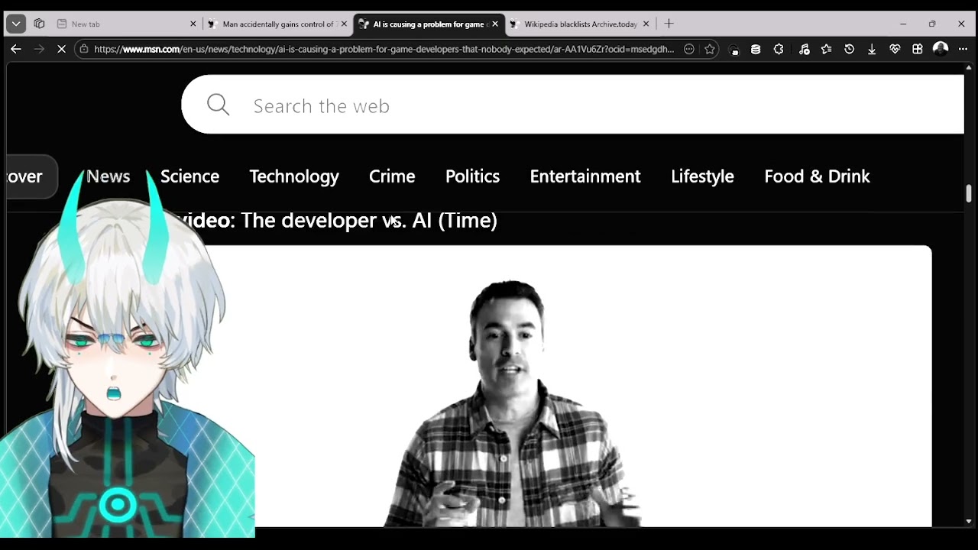Stop loading the current page
The width and height of the screenshot is (978, 550).
62,49
